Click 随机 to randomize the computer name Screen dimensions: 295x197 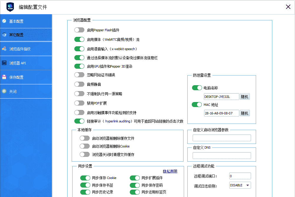[245, 96]
